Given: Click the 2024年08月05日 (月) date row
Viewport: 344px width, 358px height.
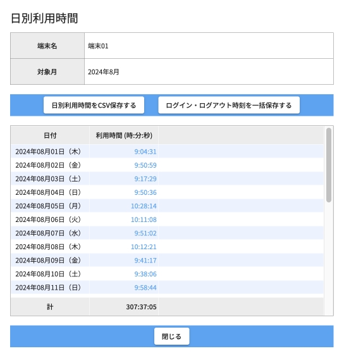Looking at the screenshot, I should tap(167, 206).
